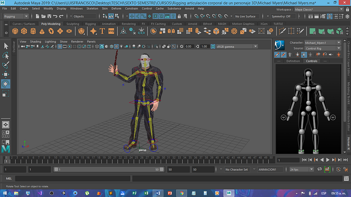Pick the Select tool arrow
Viewport: 351px width, 197px height.
6,46
